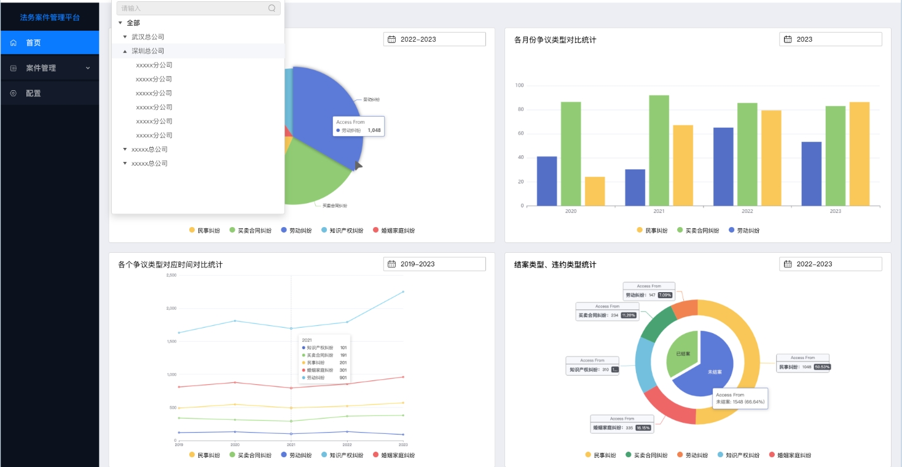The height and width of the screenshot is (467, 902).
Task: Open the 2022-2023 date picker for 结案类型、违约类型统计
Action: pyautogui.click(x=831, y=264)
